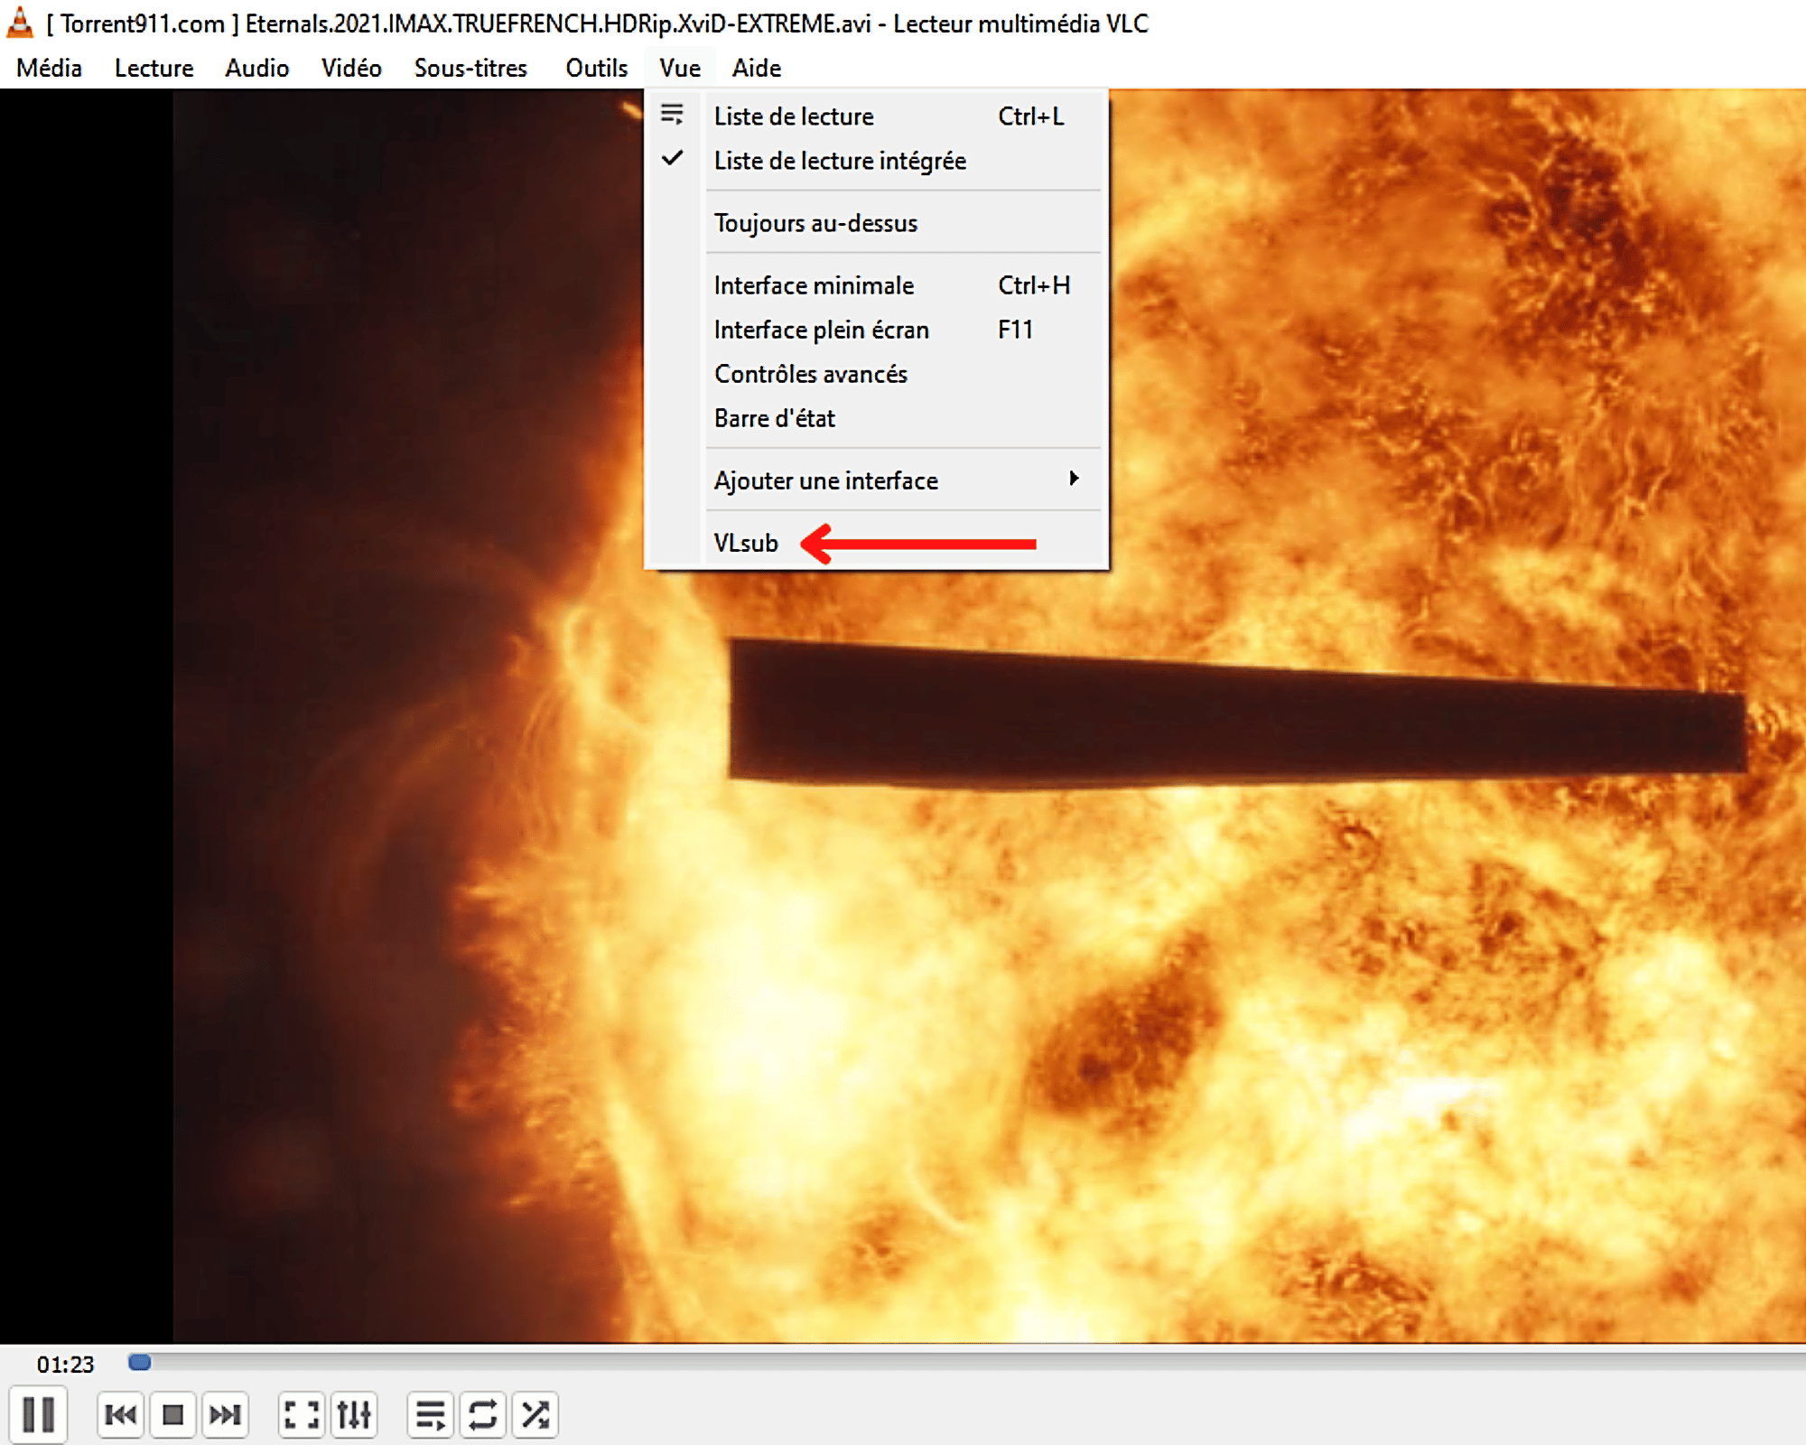Open the Lecture menu
Screen dimensions: 1806x1445
pos(154,68)
